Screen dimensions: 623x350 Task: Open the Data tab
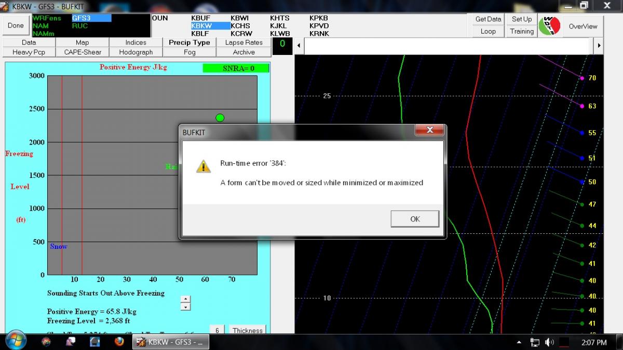29,43
